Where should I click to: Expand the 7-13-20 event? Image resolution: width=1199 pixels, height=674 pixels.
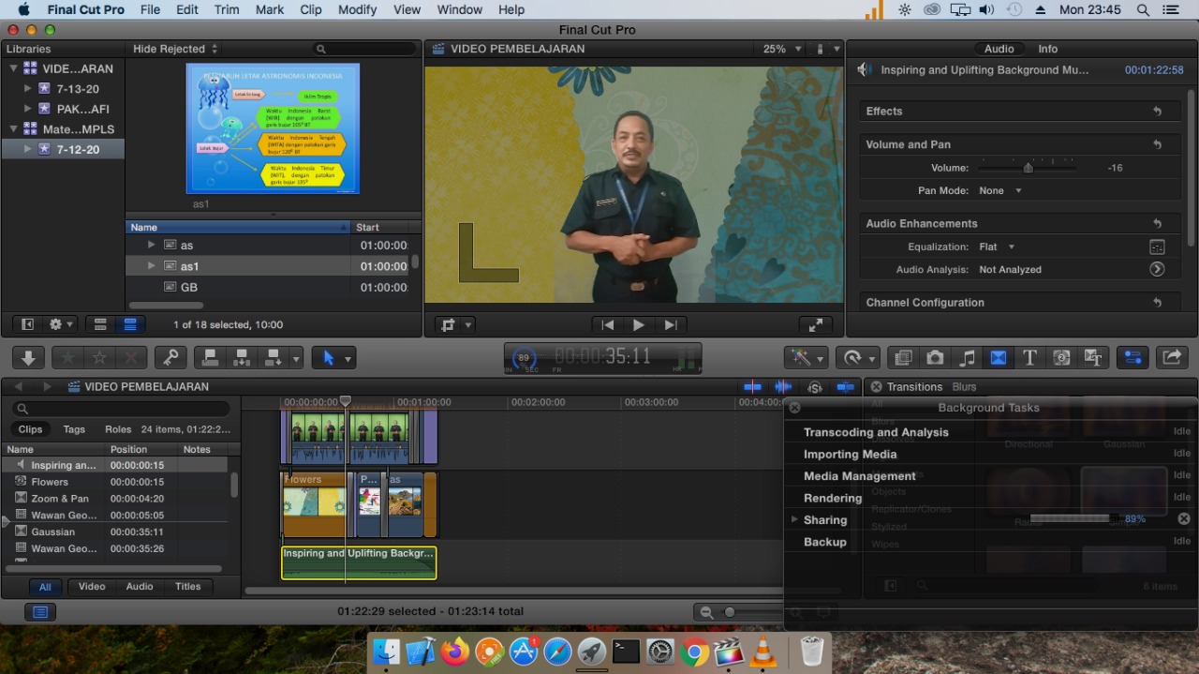click(28, 89)
